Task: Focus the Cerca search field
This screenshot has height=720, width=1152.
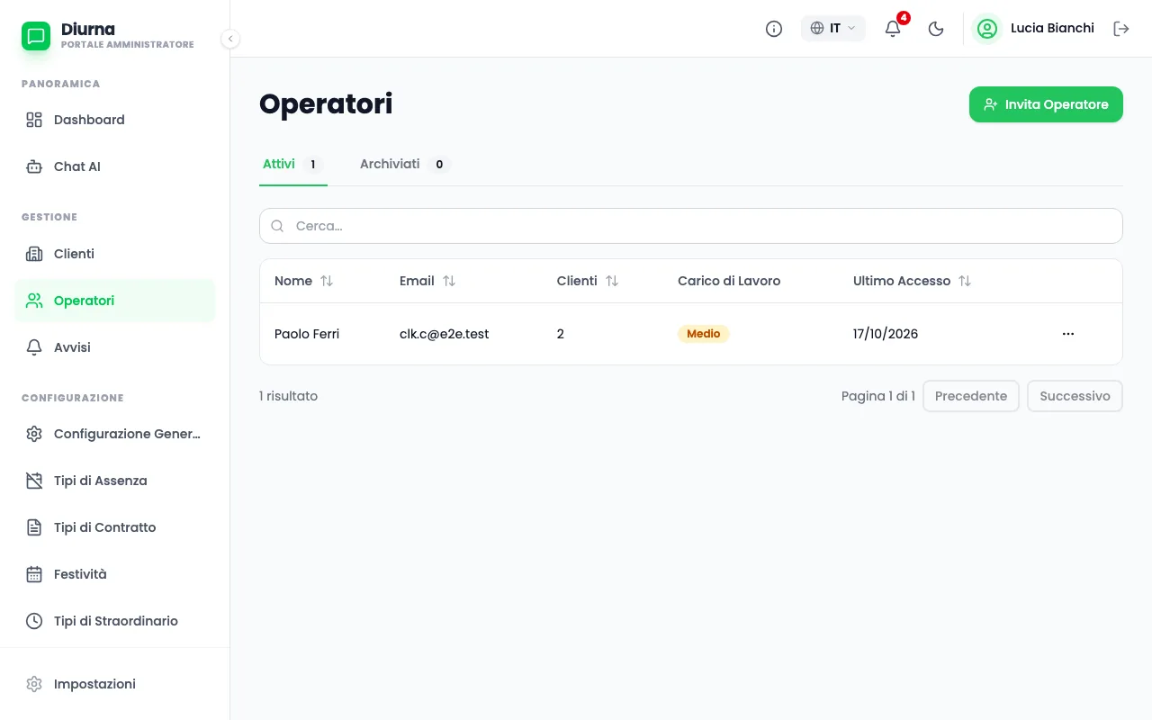Action: (x=691, y=226)
